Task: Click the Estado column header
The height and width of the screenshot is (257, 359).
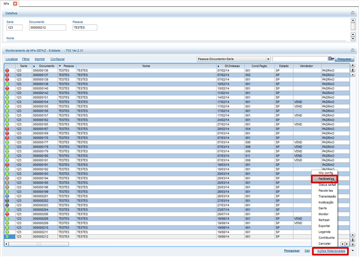Action: click(x=284, y=66)
